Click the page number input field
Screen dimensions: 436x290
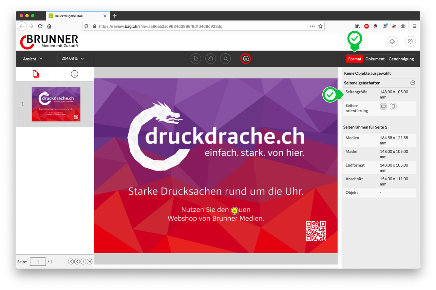click(38, 262)
